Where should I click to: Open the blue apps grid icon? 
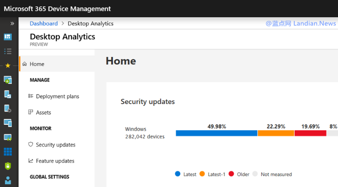click(8, 152)
